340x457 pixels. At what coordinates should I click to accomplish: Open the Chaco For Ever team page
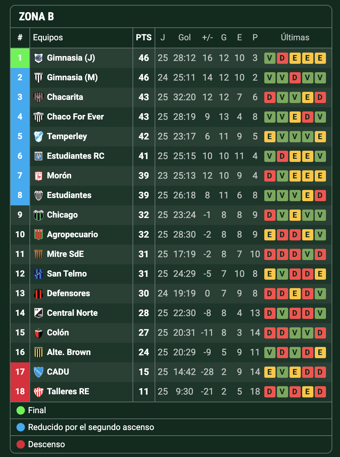click(75, 117)
